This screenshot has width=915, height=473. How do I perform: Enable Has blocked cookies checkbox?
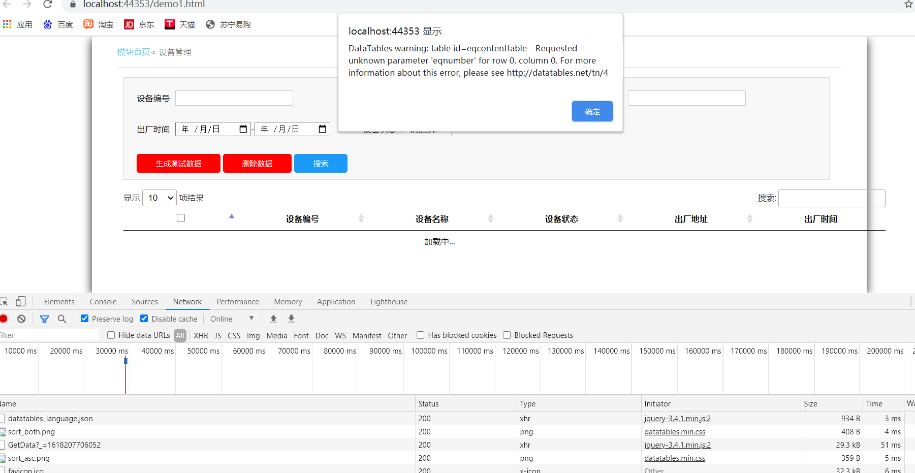(x=421, y=335)
